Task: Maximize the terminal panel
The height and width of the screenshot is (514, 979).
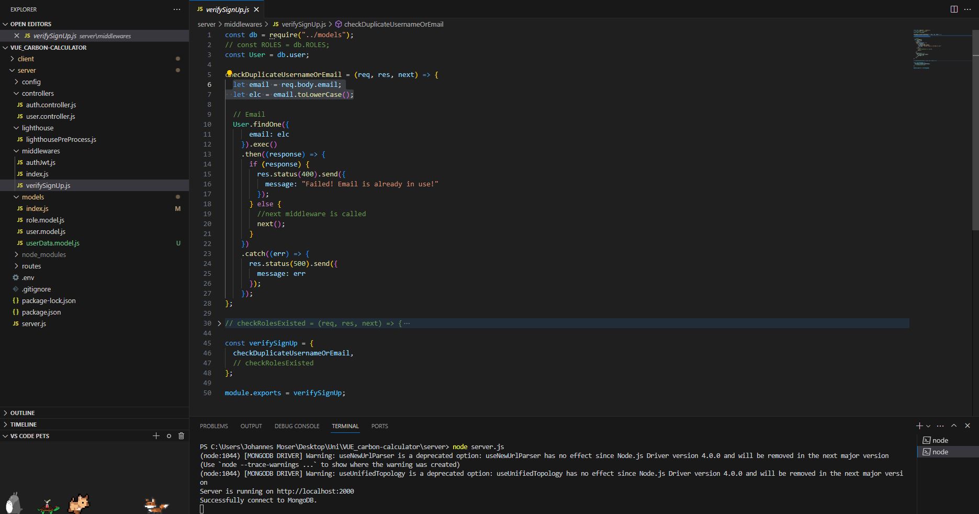Action: pos(954,426)
